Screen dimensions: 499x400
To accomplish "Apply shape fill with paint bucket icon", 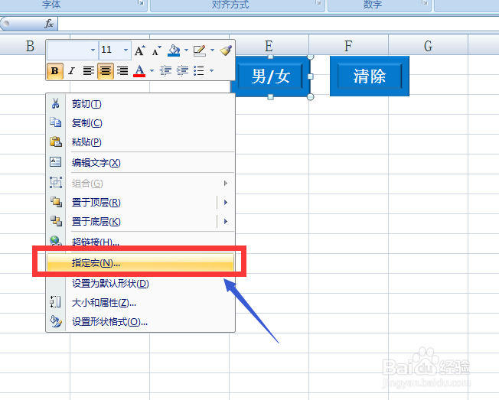I will 174,50.
